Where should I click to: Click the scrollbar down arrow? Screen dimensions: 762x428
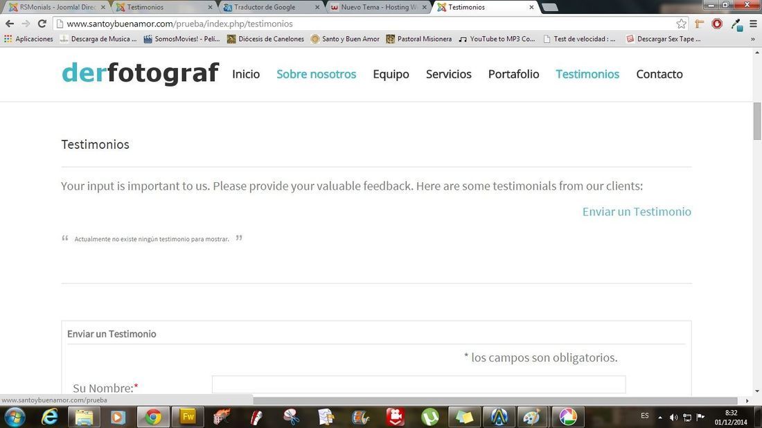757,391
